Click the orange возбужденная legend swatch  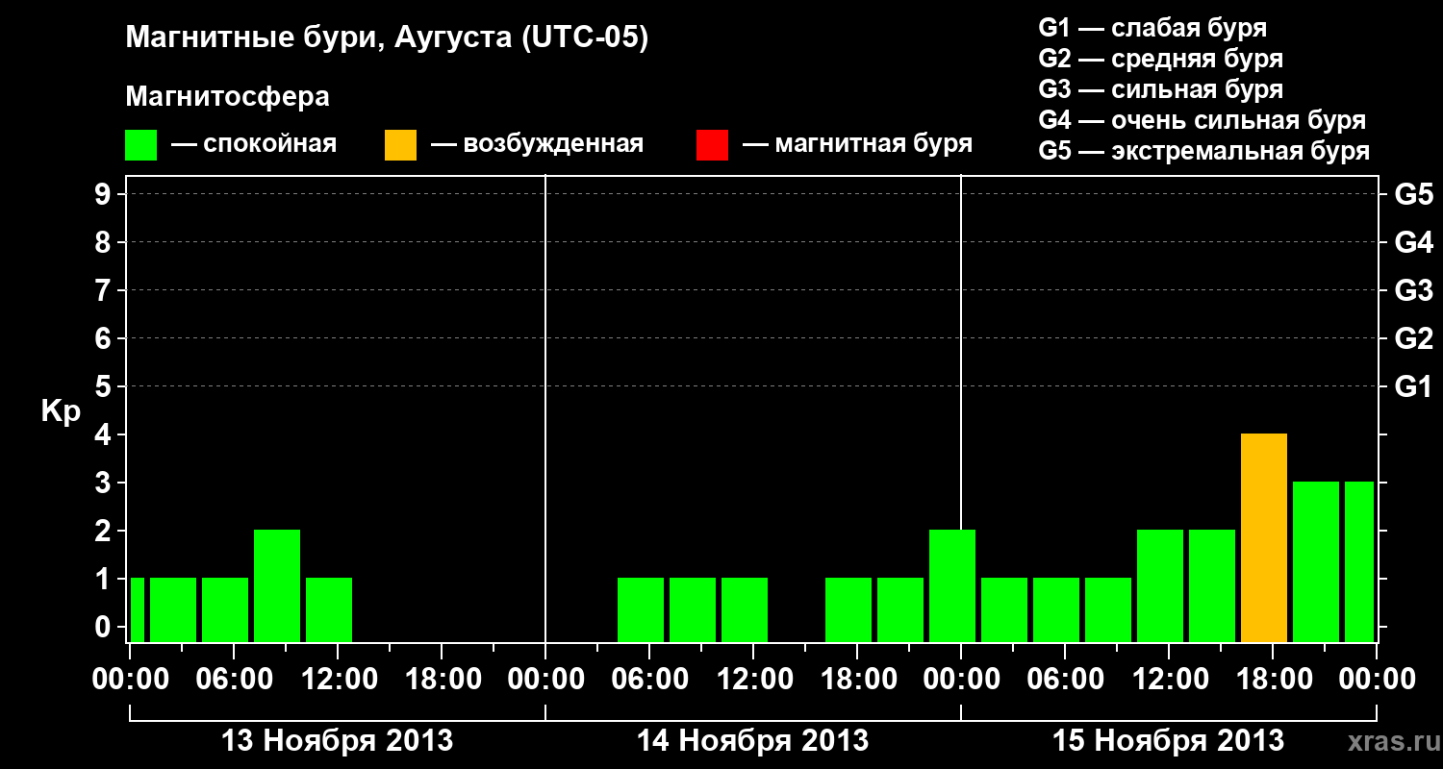[x=400, y=144]
